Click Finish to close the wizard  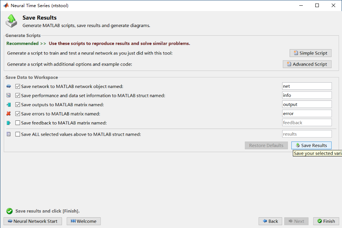click(x=326, y=221)
